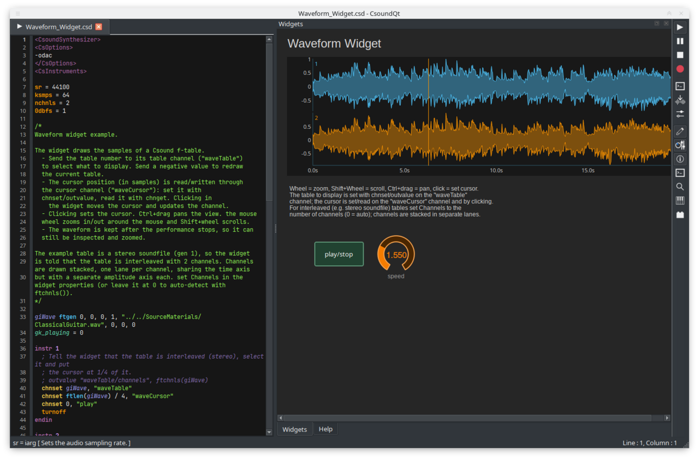Click the Widgets panel horizontal scrollbar left arrow
This screenshot has width=699, height=460.
pyautogui.click(x=281, y=418)
